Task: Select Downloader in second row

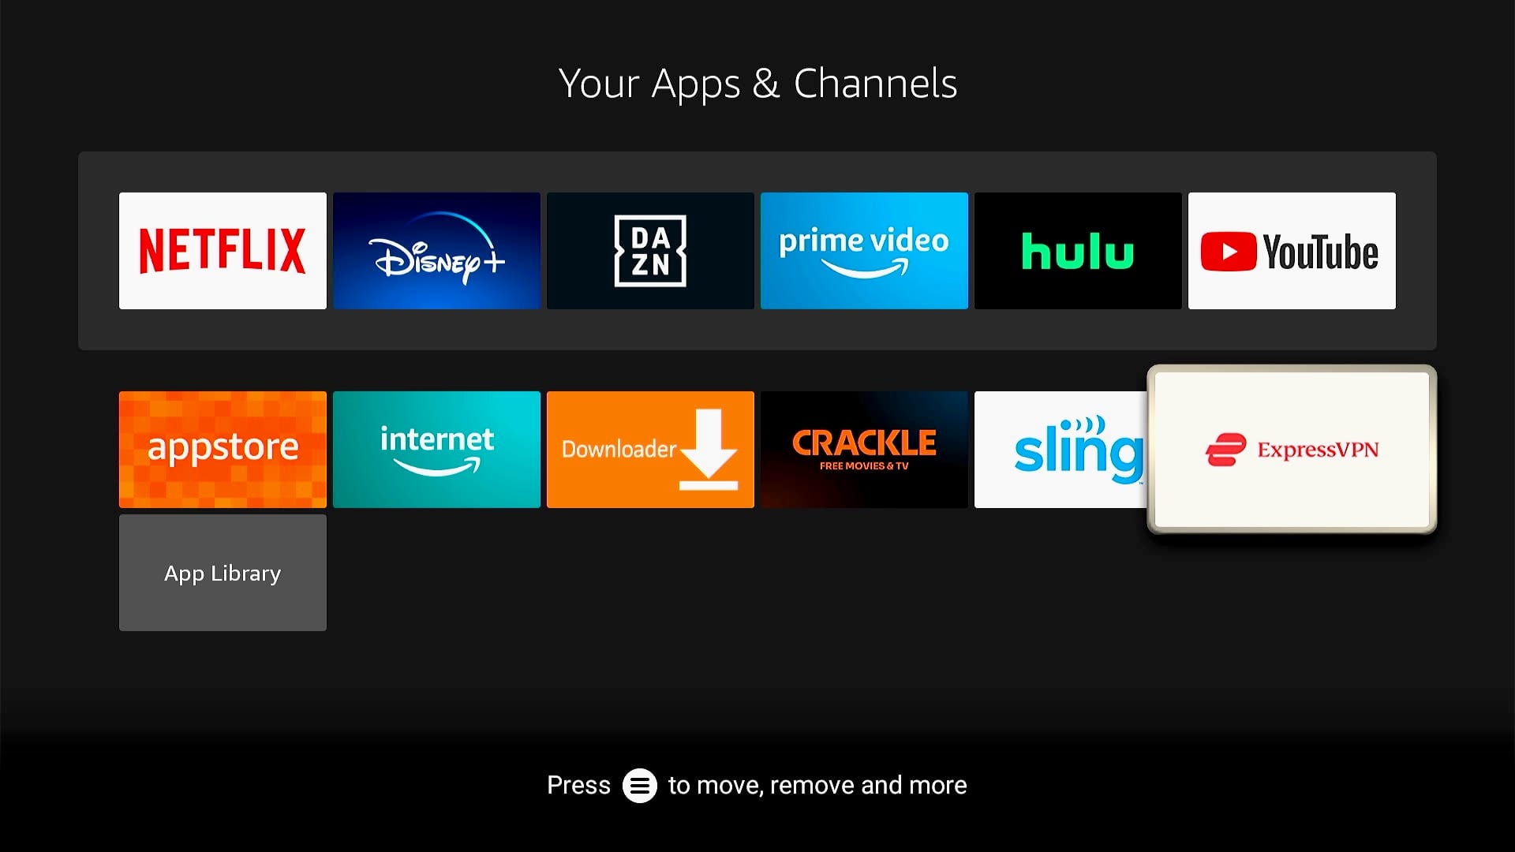Action: coord(650,450)
